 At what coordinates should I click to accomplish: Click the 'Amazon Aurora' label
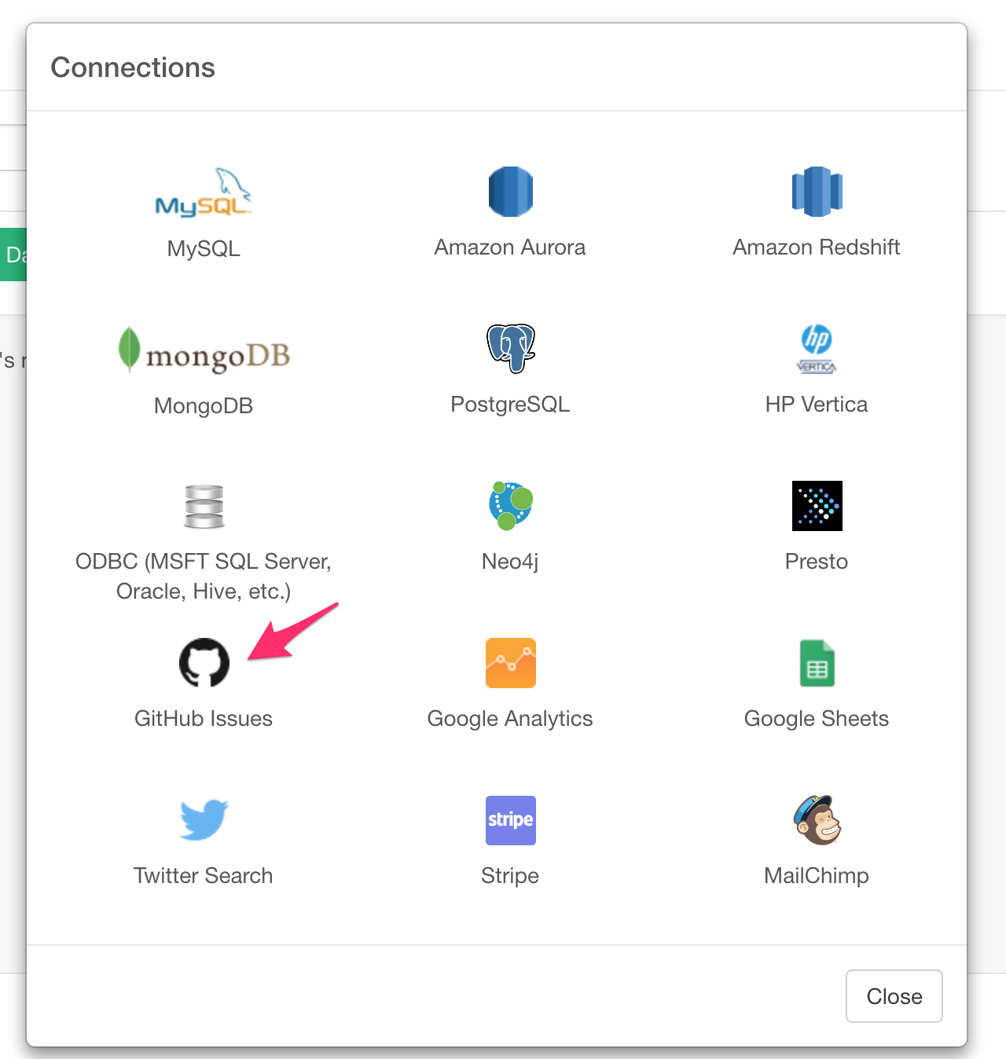pos(510,247)
